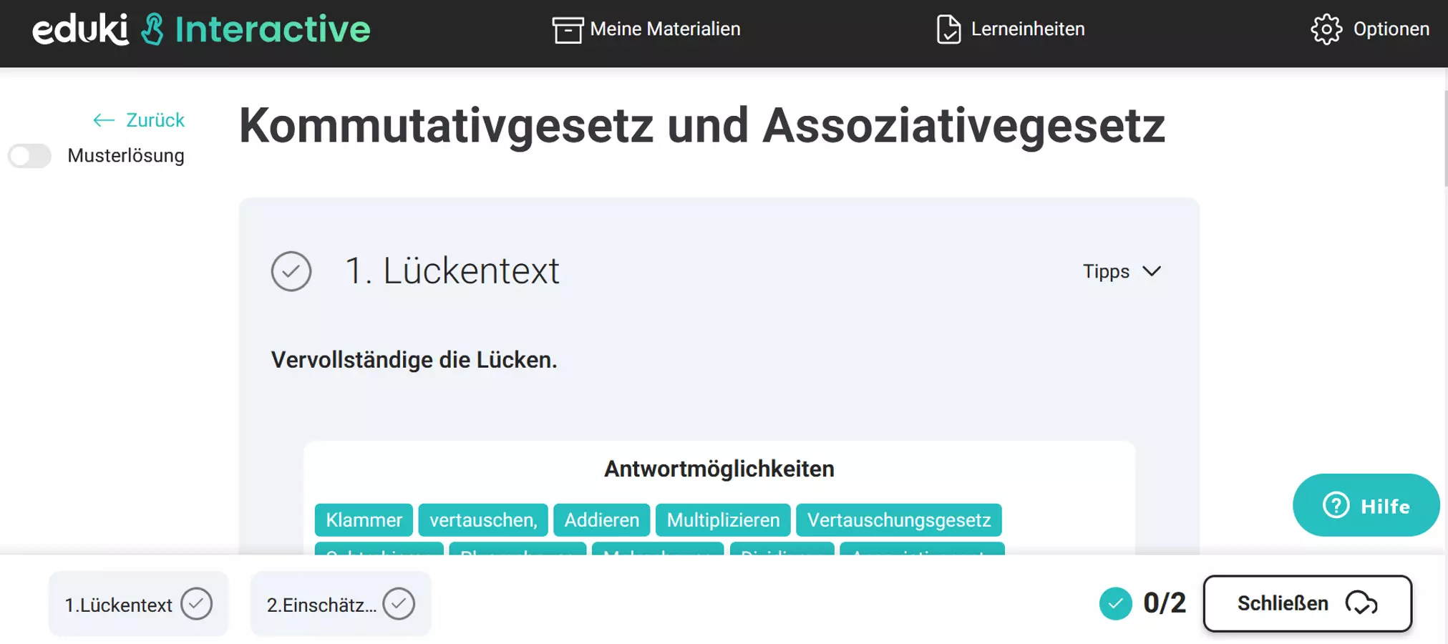
Task: Click the checkmark circle beside 1. Lückentext heading
Action: [291, 271]
